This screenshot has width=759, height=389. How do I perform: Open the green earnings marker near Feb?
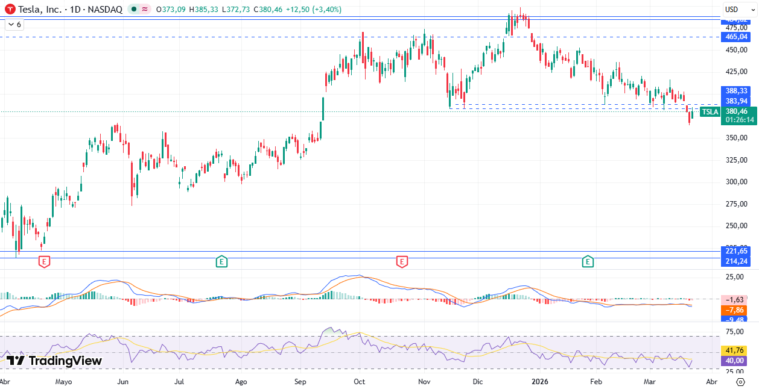(588, 261)
